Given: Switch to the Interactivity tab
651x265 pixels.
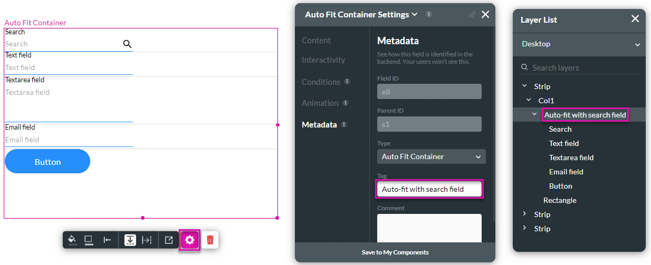Looking at the screenshot, I should tap(323, 60).
